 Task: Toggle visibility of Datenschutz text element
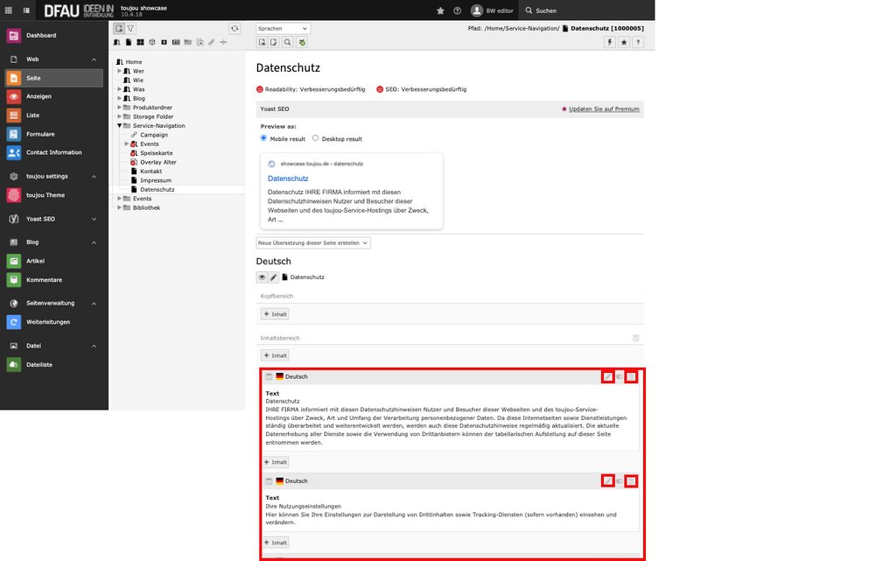pyautogui.click(x=619, y=376)
